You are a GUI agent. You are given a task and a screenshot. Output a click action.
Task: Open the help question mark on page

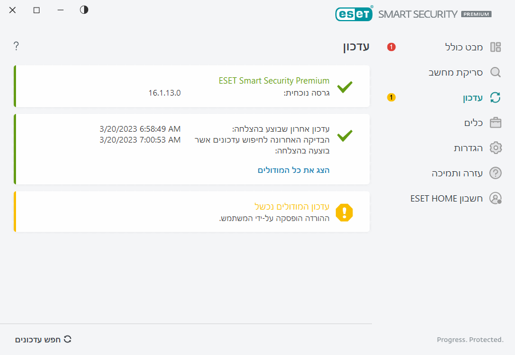(16, 46)
